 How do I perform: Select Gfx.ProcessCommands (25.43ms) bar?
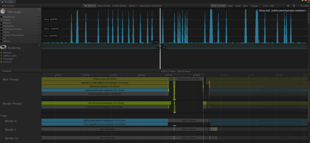[x=106, y=103]
